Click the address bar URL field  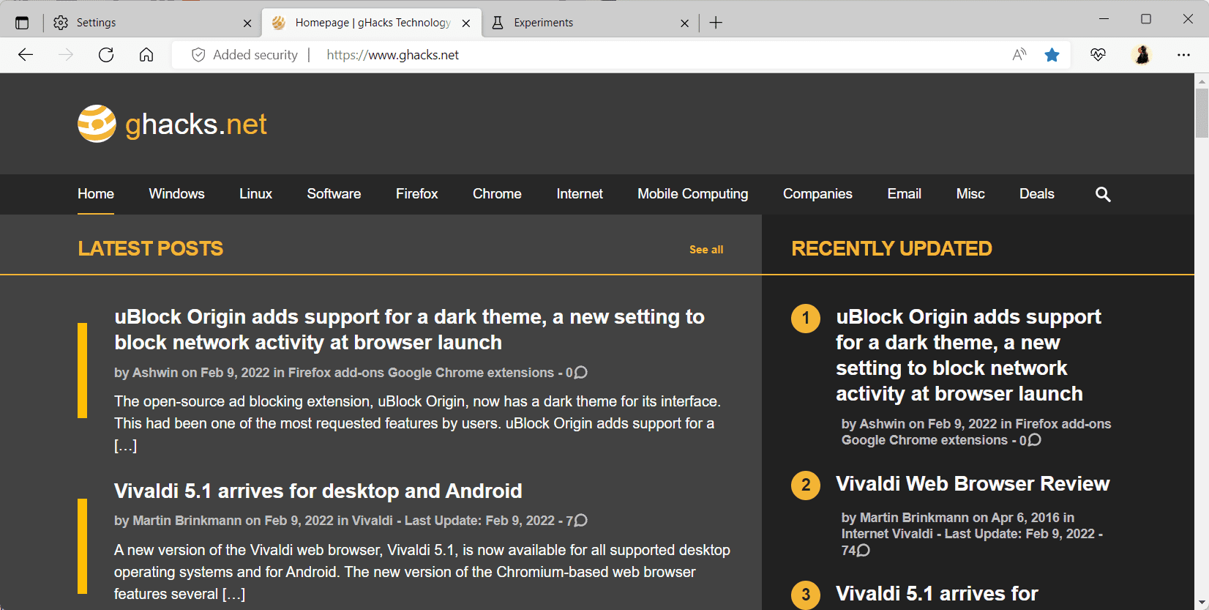(585, 55)
